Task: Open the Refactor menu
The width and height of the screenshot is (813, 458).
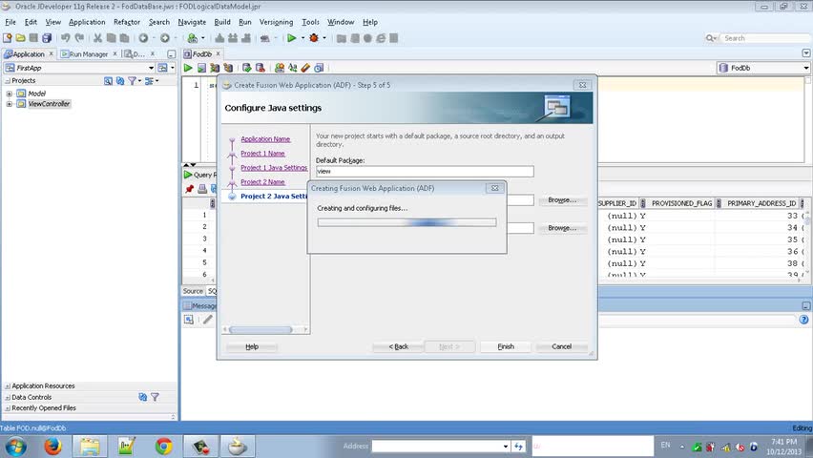Action: click(x=127, y=22)
